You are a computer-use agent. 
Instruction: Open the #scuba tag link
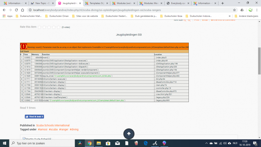click(53, 129)
